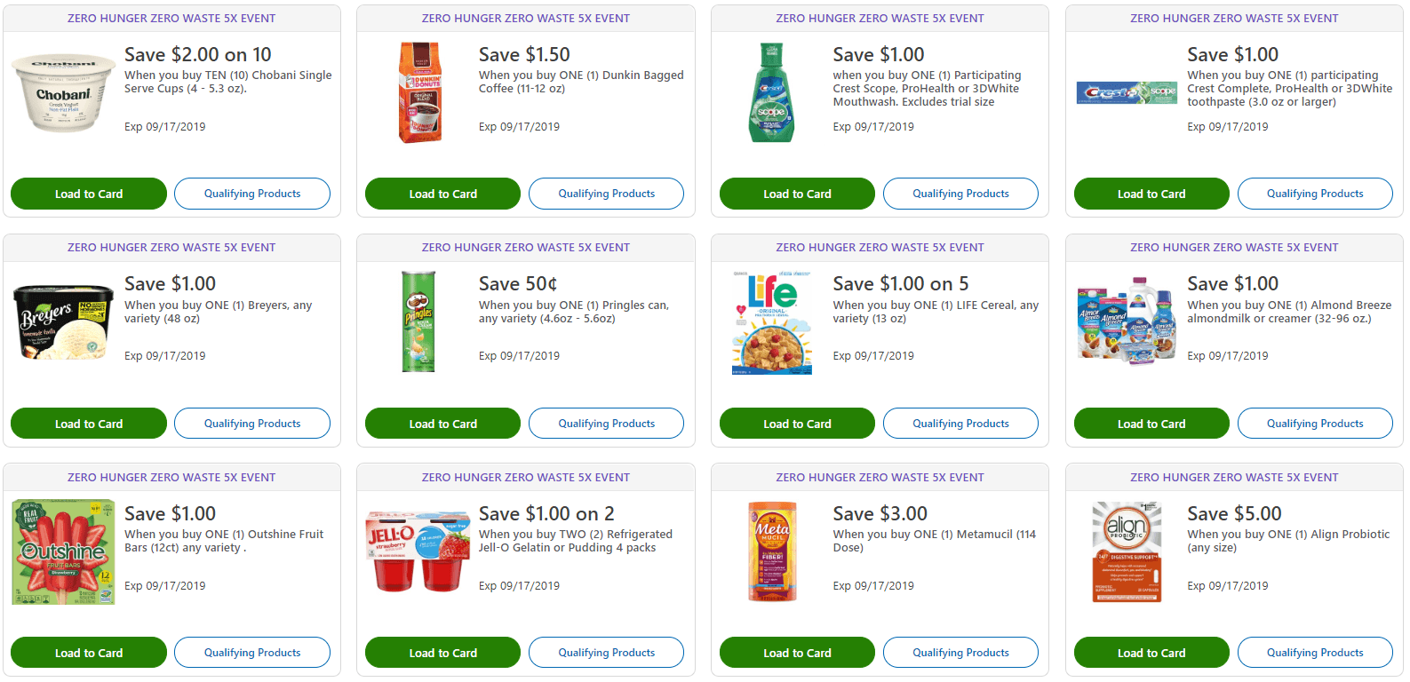Image resolution: width=1410 pixels, height=682 pixels.
Task: Click the LIFE cereal box image
Action: tap(771, 322)
